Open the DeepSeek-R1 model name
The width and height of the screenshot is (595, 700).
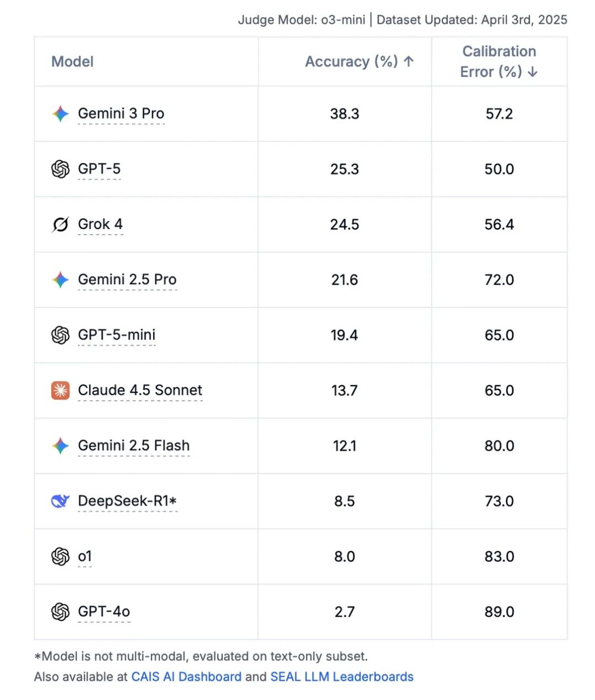tap(127, 501)
